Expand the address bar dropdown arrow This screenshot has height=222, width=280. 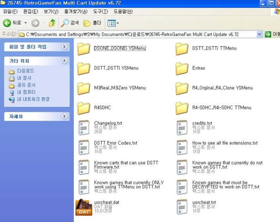[259, 34]
